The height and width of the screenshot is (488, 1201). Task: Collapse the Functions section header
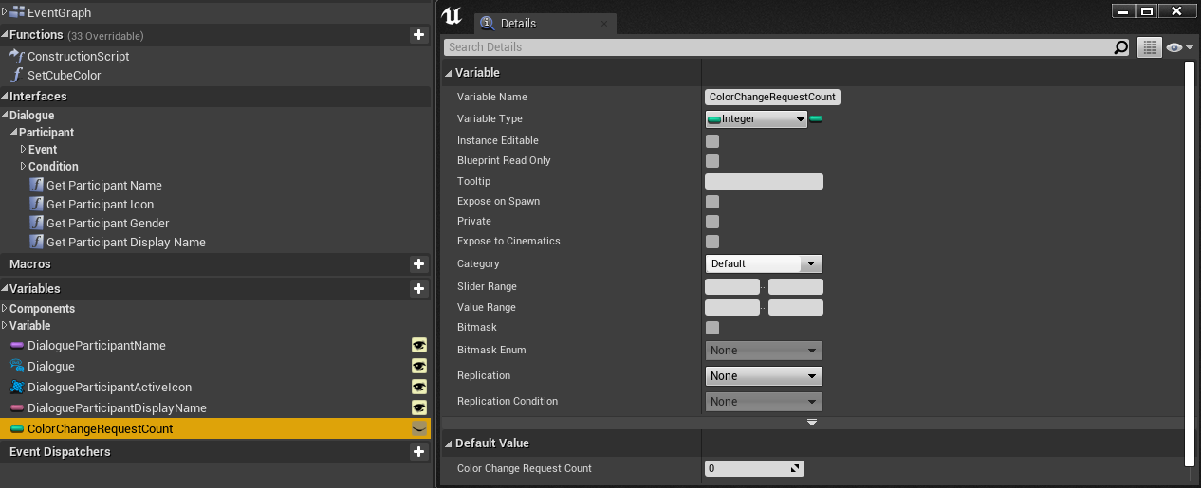[x=5, y=35]
